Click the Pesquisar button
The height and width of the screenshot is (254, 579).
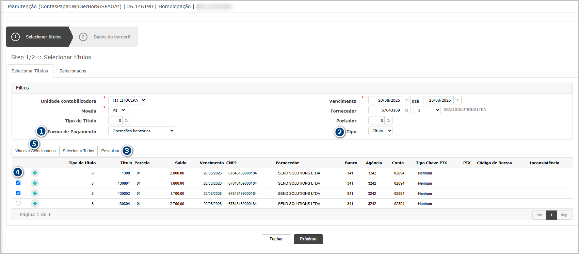[110, 151]
